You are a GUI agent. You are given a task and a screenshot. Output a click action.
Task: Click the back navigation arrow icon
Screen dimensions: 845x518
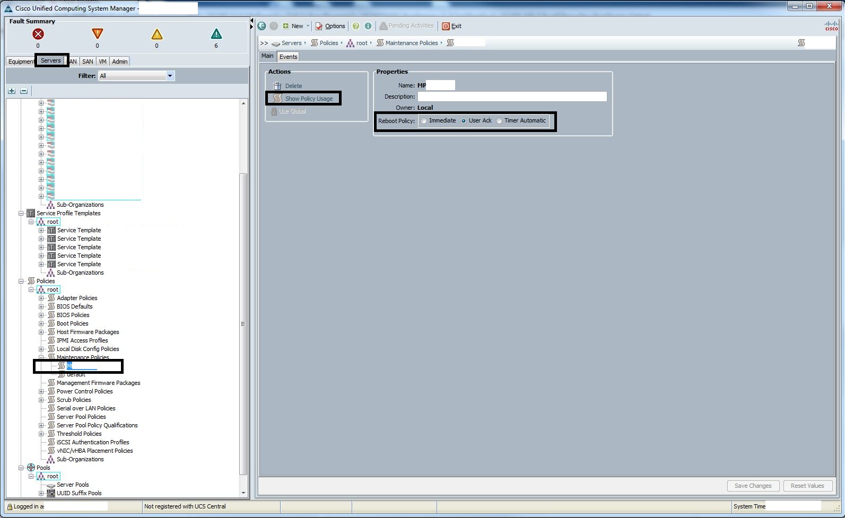pos(262,26)
